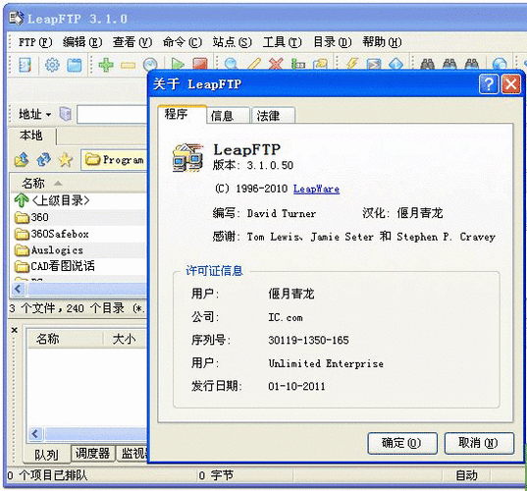Select the 本地 tab
527x491 pixels.
pos(31,136)
